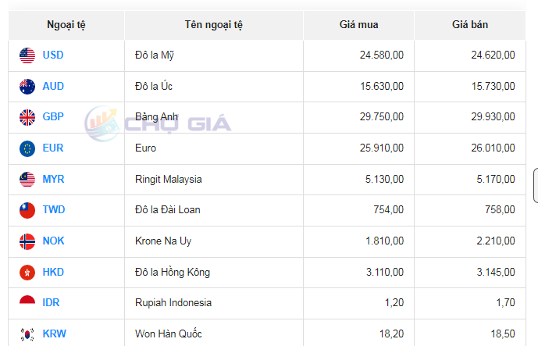Click the United States flag icon
The height and width of the screenshot is (346, 538).
point(27,55)
